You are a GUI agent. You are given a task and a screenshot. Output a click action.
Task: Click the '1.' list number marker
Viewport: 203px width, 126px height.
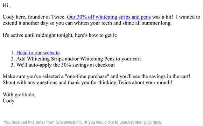[13, 53]
